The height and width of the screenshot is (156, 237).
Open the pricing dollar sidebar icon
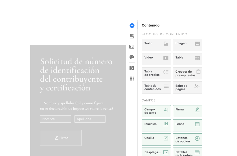point(132,68)
